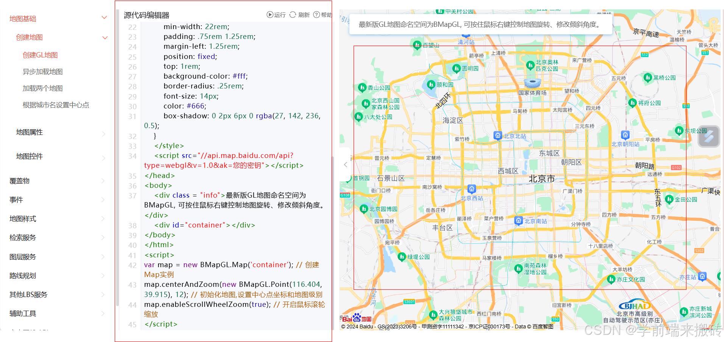Expand the 事件 section arrow
Screen dimensions: 724x342
coord(103,200)
